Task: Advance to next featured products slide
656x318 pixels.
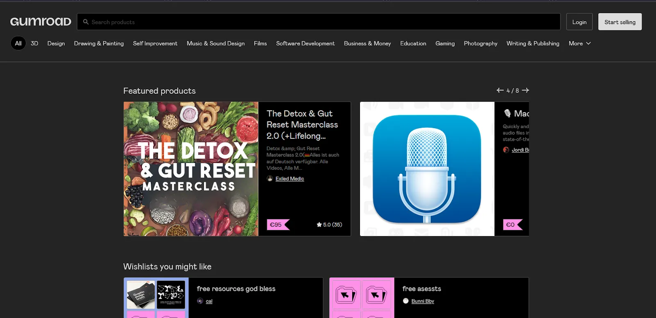Action: click(x=526, y=90)
